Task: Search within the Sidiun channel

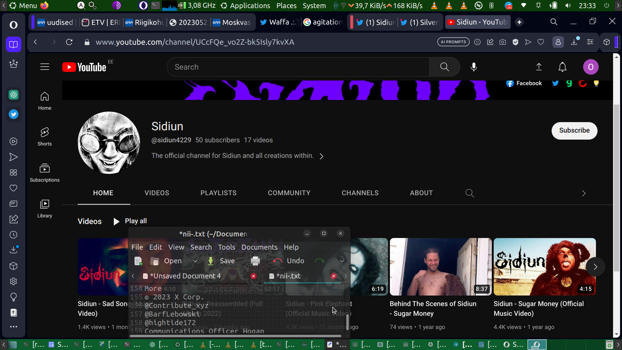Action: pyautogui.click(x=470, y=193)
